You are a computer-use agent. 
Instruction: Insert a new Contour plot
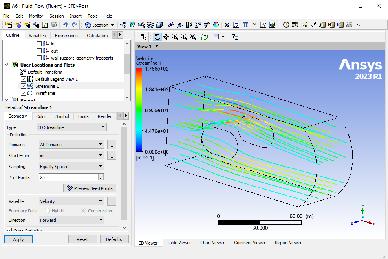click(x=132, y=25)
